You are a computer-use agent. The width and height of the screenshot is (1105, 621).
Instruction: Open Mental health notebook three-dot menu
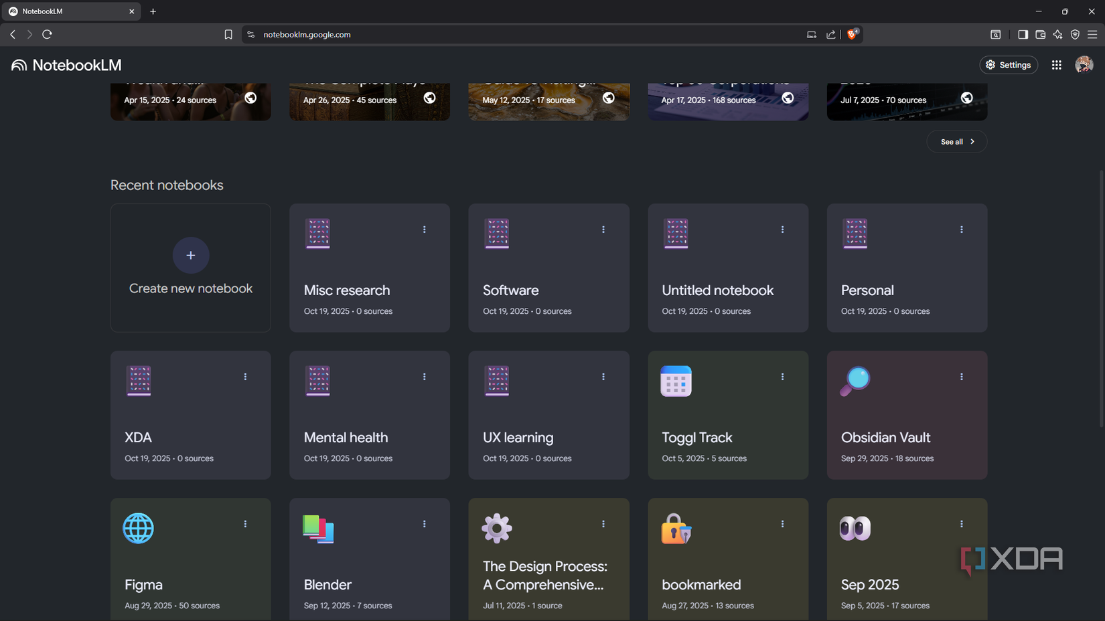424,377
